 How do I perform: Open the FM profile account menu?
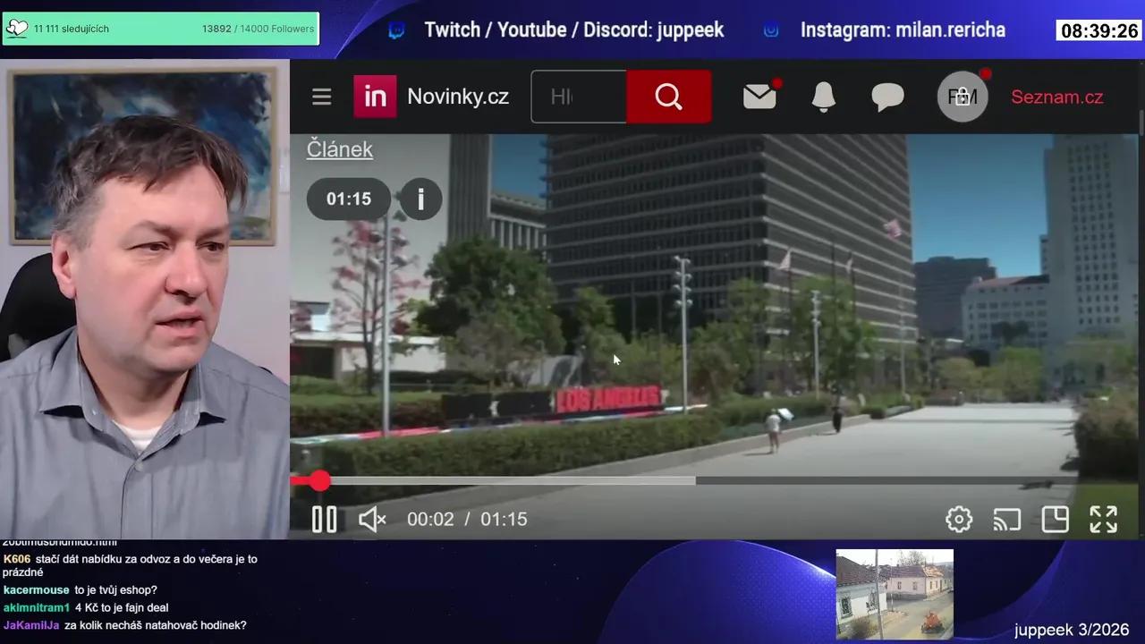pyautogui.click(x=962, y=97)
